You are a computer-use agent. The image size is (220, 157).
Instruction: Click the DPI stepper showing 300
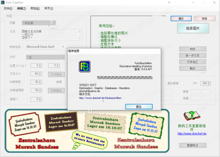(x=206, y=83)
